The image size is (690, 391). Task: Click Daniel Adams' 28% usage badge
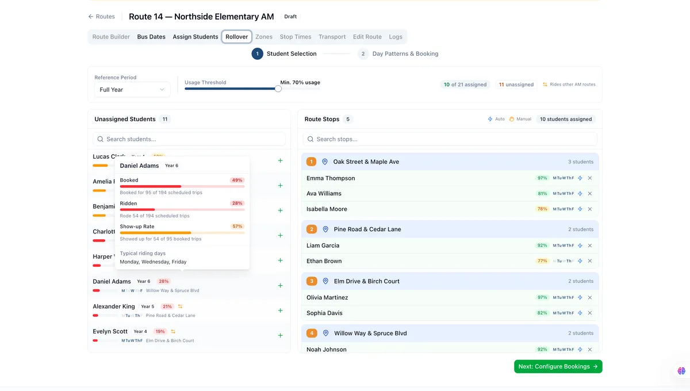(x=164, y=282)
